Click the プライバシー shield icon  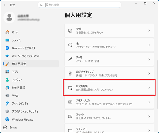[x=7, y=111]
